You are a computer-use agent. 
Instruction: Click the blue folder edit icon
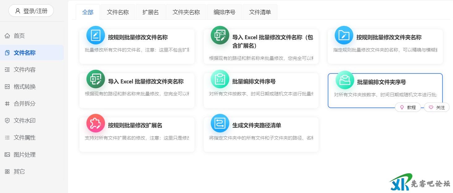coord(344,35)
